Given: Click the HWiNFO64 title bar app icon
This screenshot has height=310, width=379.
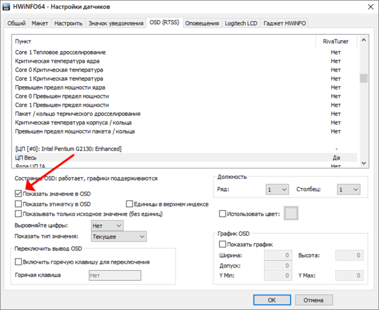Looking at the screenshot, I should click(6, 7).
